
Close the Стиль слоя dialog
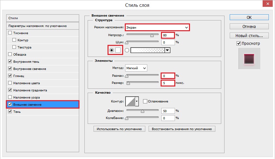coord(268,4)
